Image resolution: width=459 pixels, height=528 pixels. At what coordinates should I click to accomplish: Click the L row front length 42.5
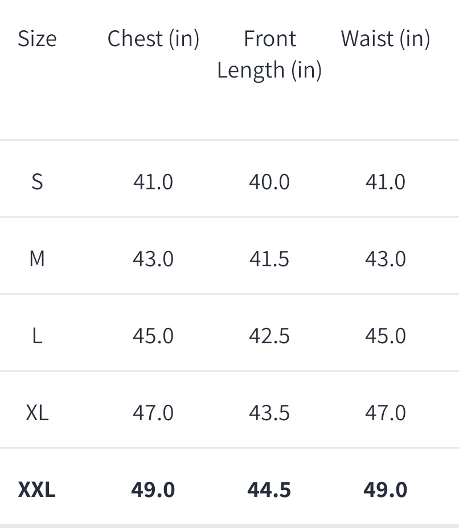269,336
